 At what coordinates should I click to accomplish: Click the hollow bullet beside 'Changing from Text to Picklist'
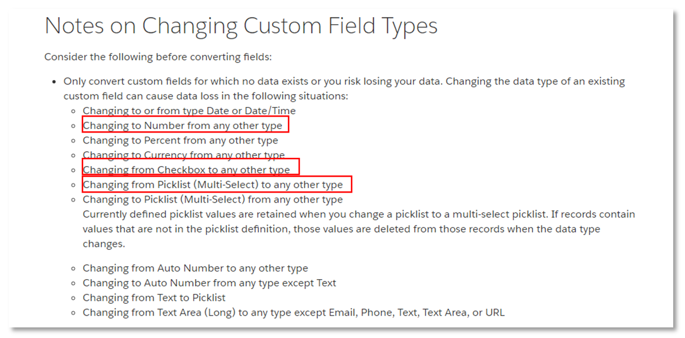[x=74, y=299]
